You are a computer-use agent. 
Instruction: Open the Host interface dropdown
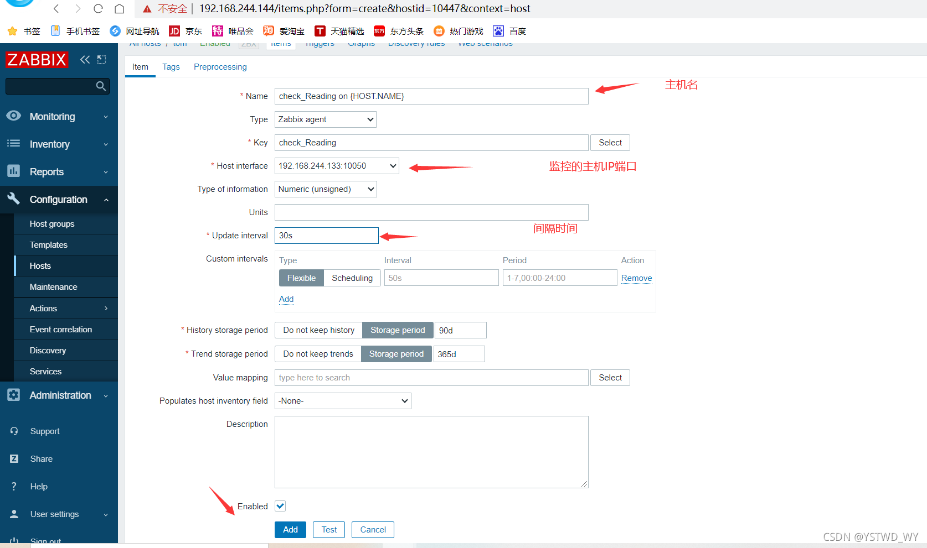[x=337, y=166]
